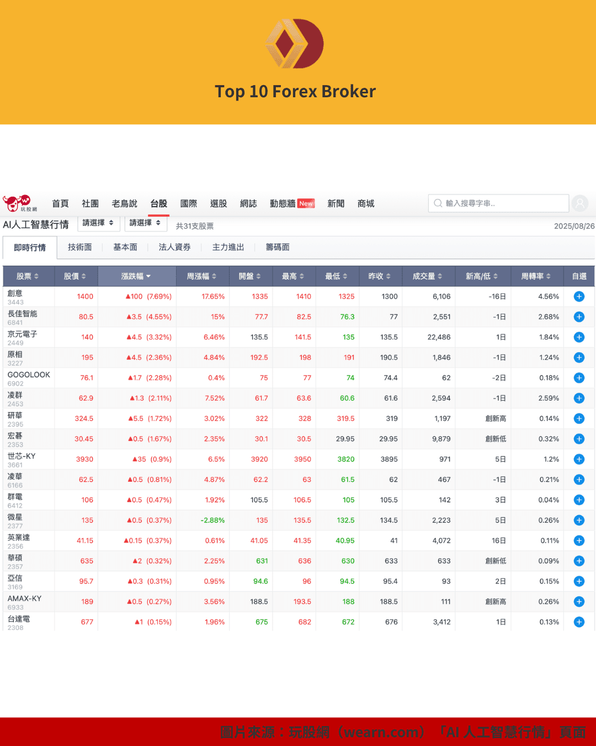Open 動態牆 in the navigation bar

point(283,204)
